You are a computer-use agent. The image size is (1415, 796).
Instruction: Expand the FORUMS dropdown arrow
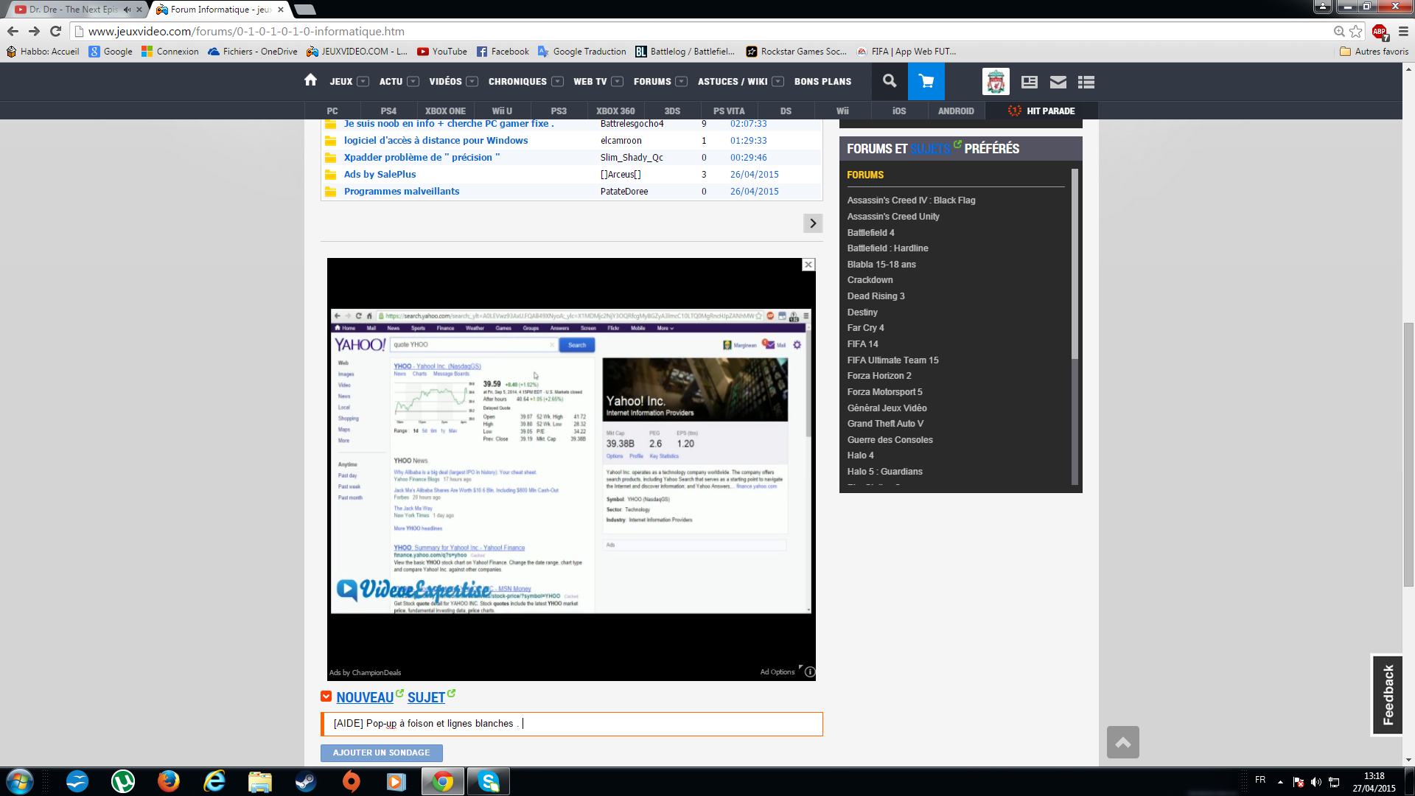[682, 82]
